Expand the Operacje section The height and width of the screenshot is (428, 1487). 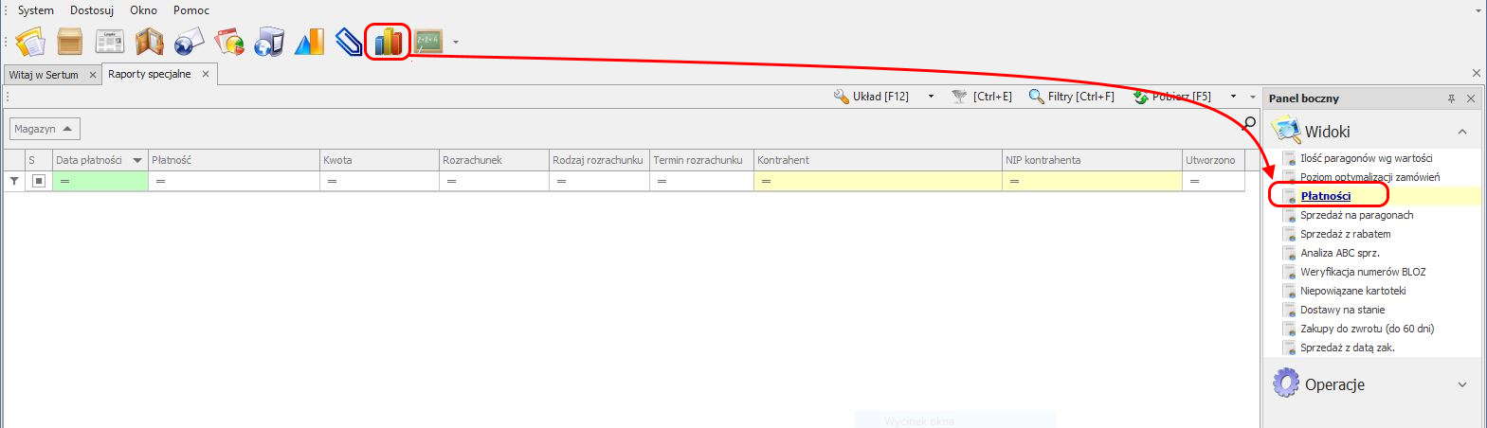[1462, 384]
